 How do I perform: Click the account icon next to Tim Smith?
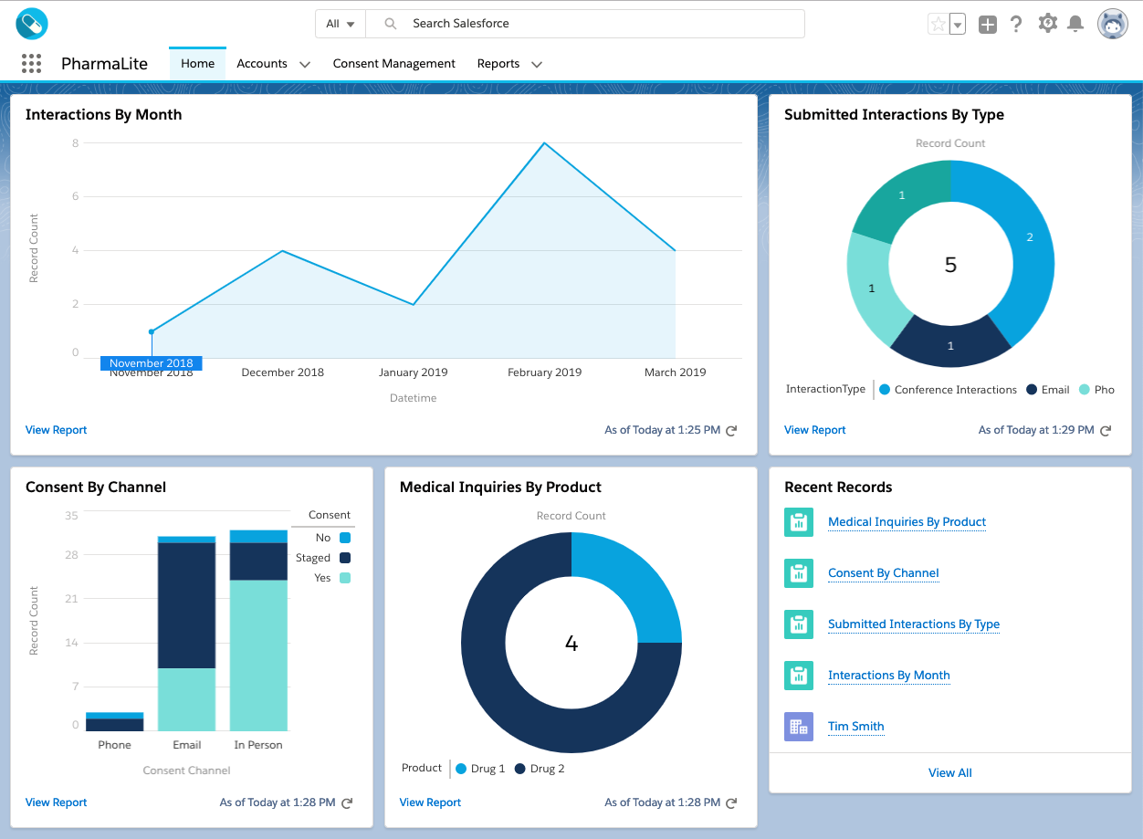click(x=799, y=726)
